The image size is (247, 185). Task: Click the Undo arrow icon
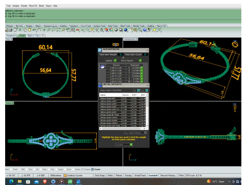pyautogui.click(x=34, y=30)
